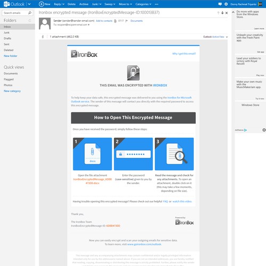The height and width of the screenshot is (266, 266).
Task: Collapse the ads panel chevron
Action: pyautogui.click(x=233, y=12)
